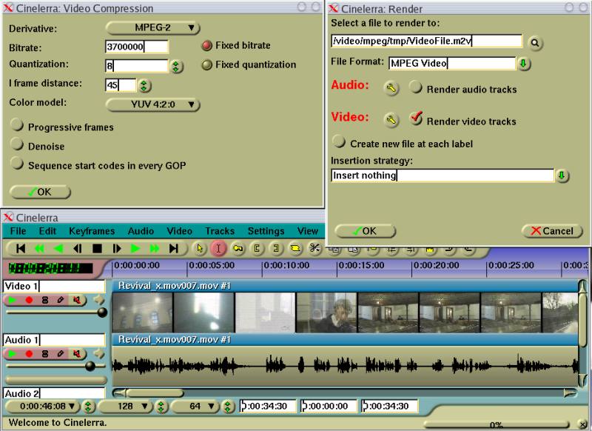Jump to the end with the last transport button
This screenshot has height=431, width=592.
[173, 248]
